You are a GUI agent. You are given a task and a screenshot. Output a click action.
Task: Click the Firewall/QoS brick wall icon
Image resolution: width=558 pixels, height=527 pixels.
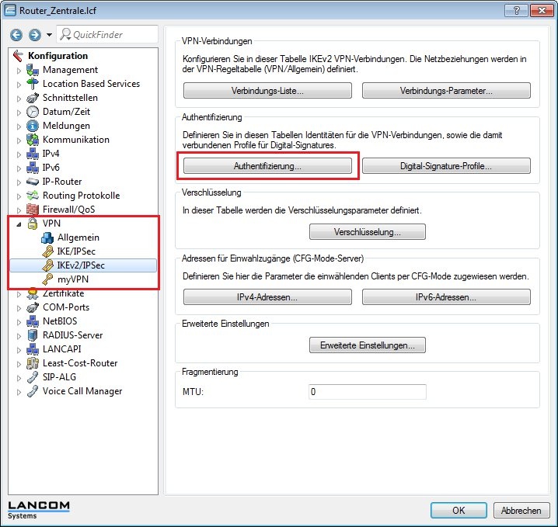33,210
